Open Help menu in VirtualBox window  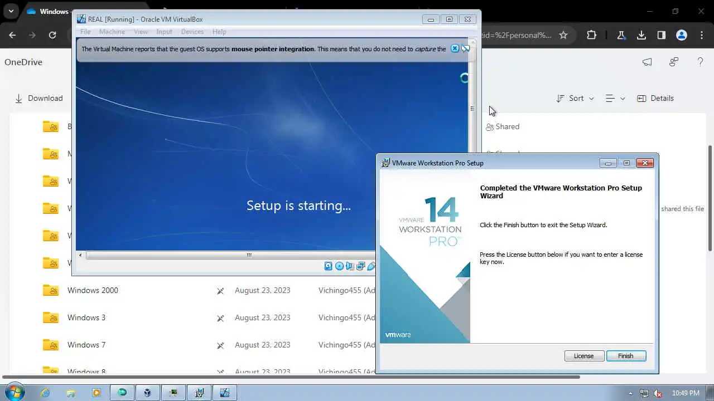pyautogui.click(x=219, y=32)
